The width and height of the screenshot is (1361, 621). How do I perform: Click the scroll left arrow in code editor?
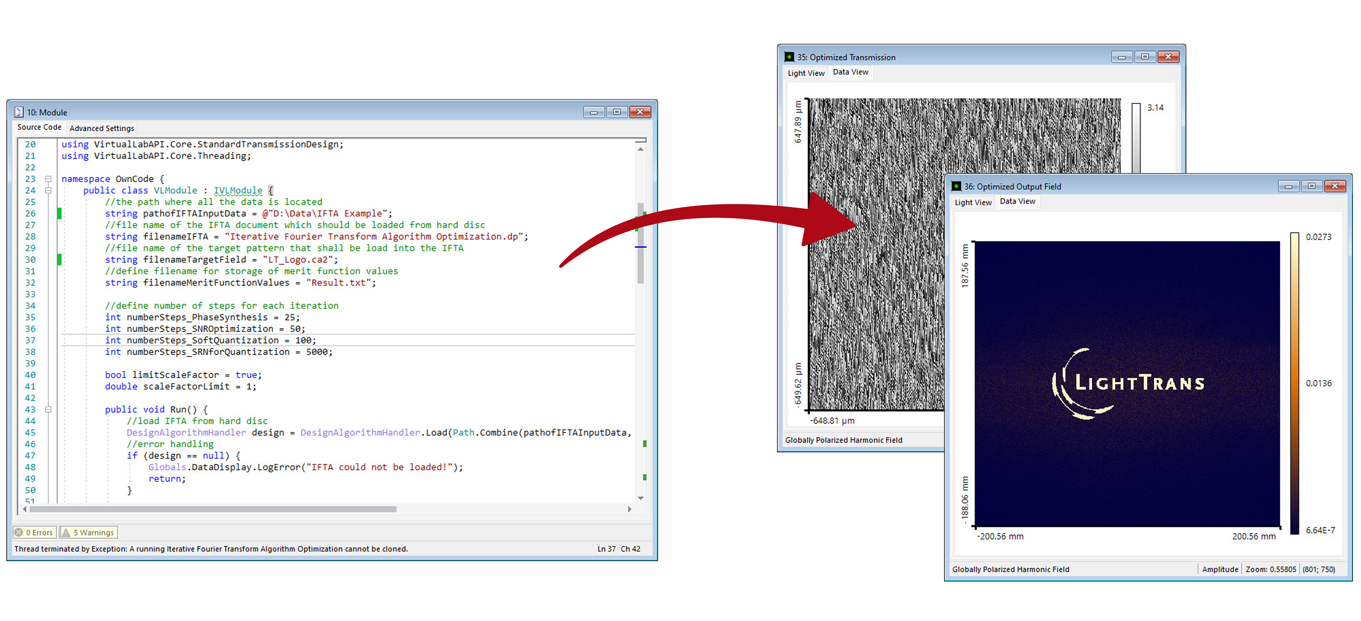coord(25,509)
